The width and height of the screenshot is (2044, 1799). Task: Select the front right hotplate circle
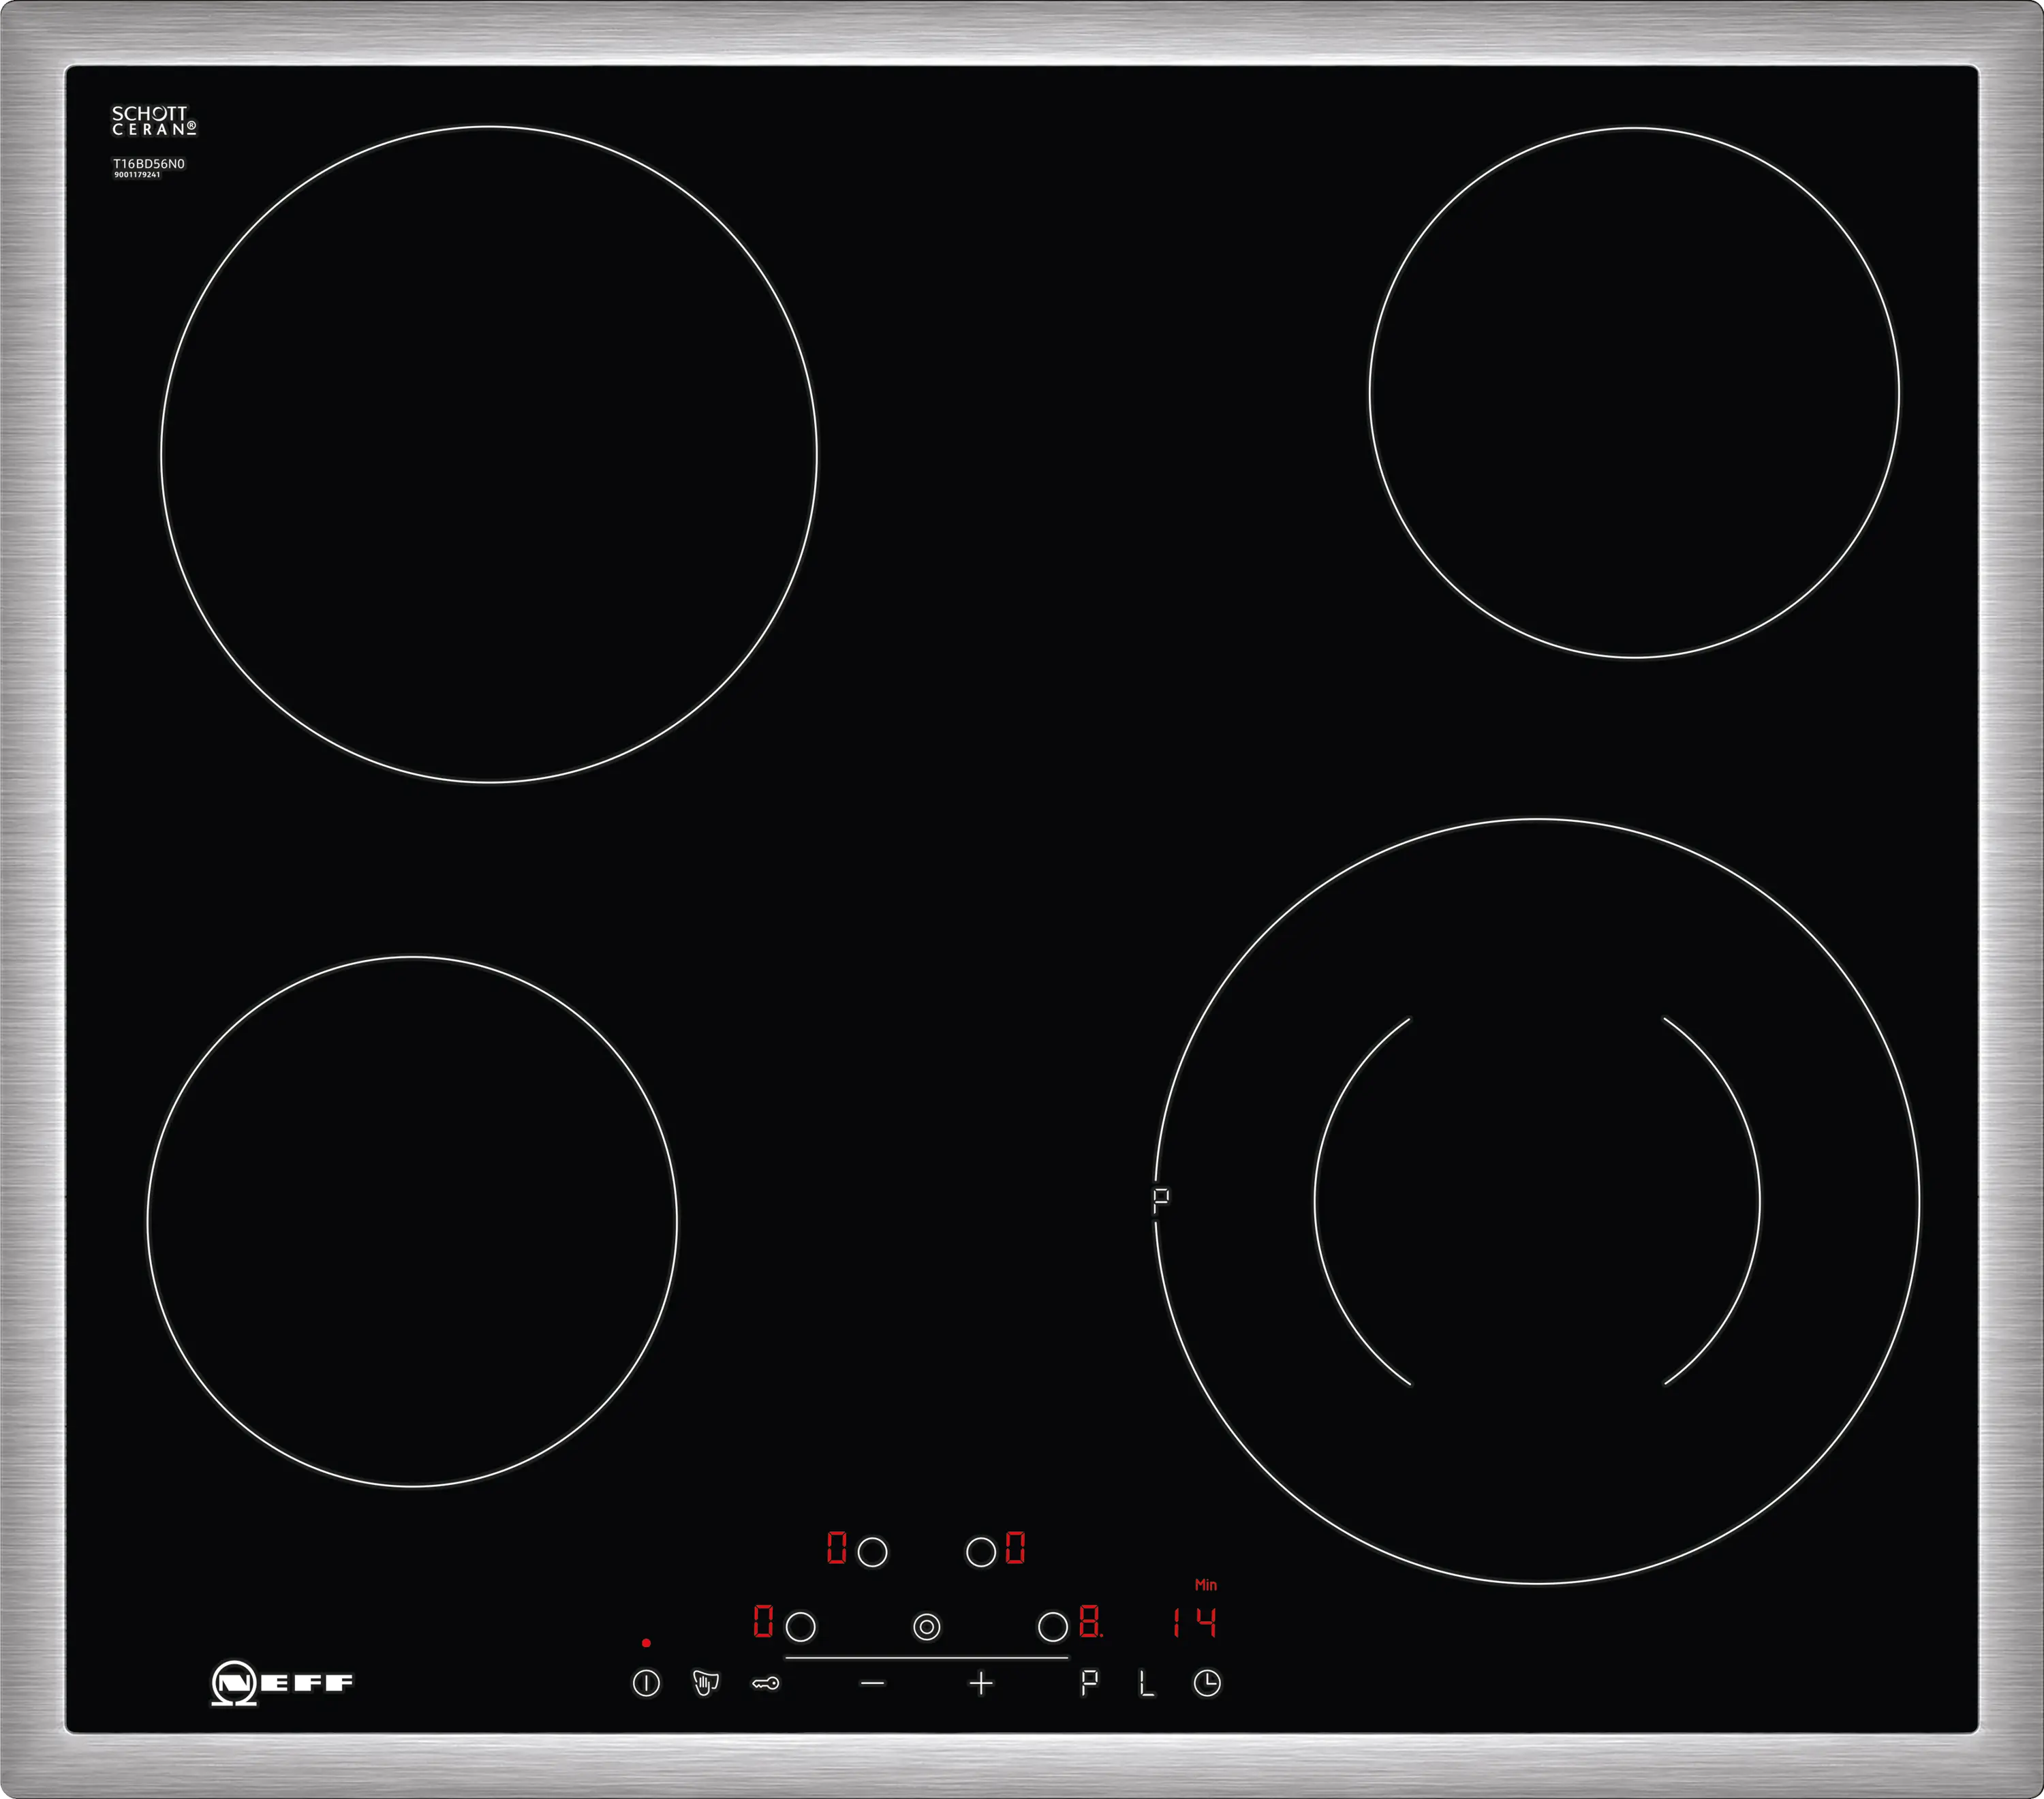click(1053, 1627)
